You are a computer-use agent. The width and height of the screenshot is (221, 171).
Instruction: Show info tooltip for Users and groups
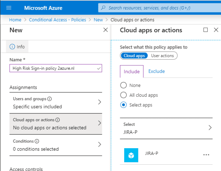coord(49,99)
